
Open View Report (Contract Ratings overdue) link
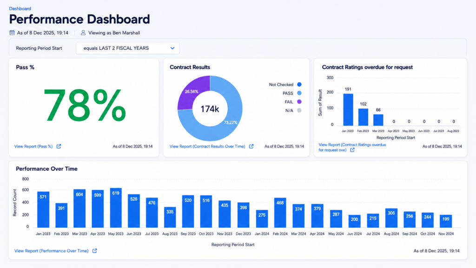coord(352,147)
